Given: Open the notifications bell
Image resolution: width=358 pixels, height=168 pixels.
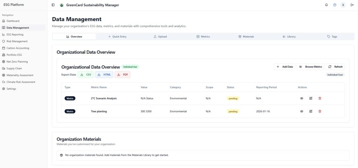Looking at the screenshot, I should pos(327,5).
